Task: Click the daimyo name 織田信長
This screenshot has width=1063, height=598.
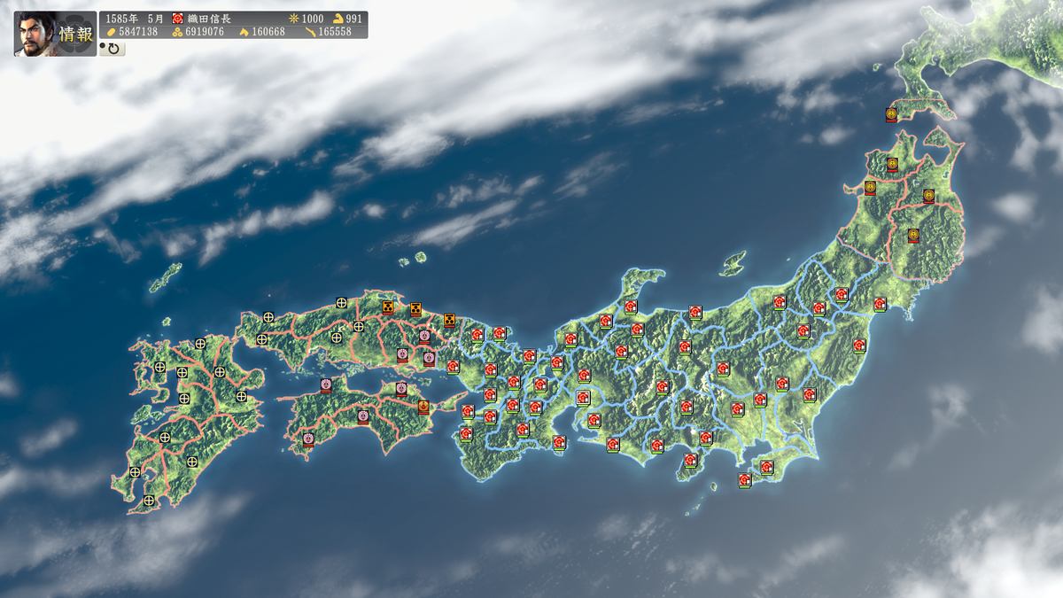Action: pyautogui.click(x=209, y=19)
